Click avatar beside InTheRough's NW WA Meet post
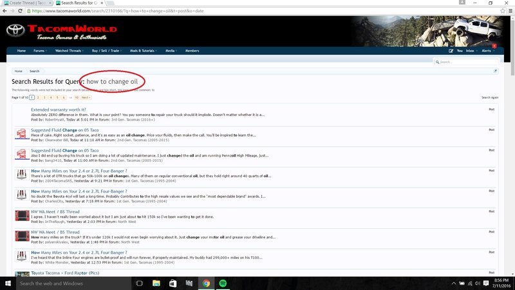 (22, 216)
